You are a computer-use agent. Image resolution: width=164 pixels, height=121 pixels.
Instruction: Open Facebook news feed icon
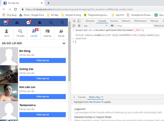[6, 22]
